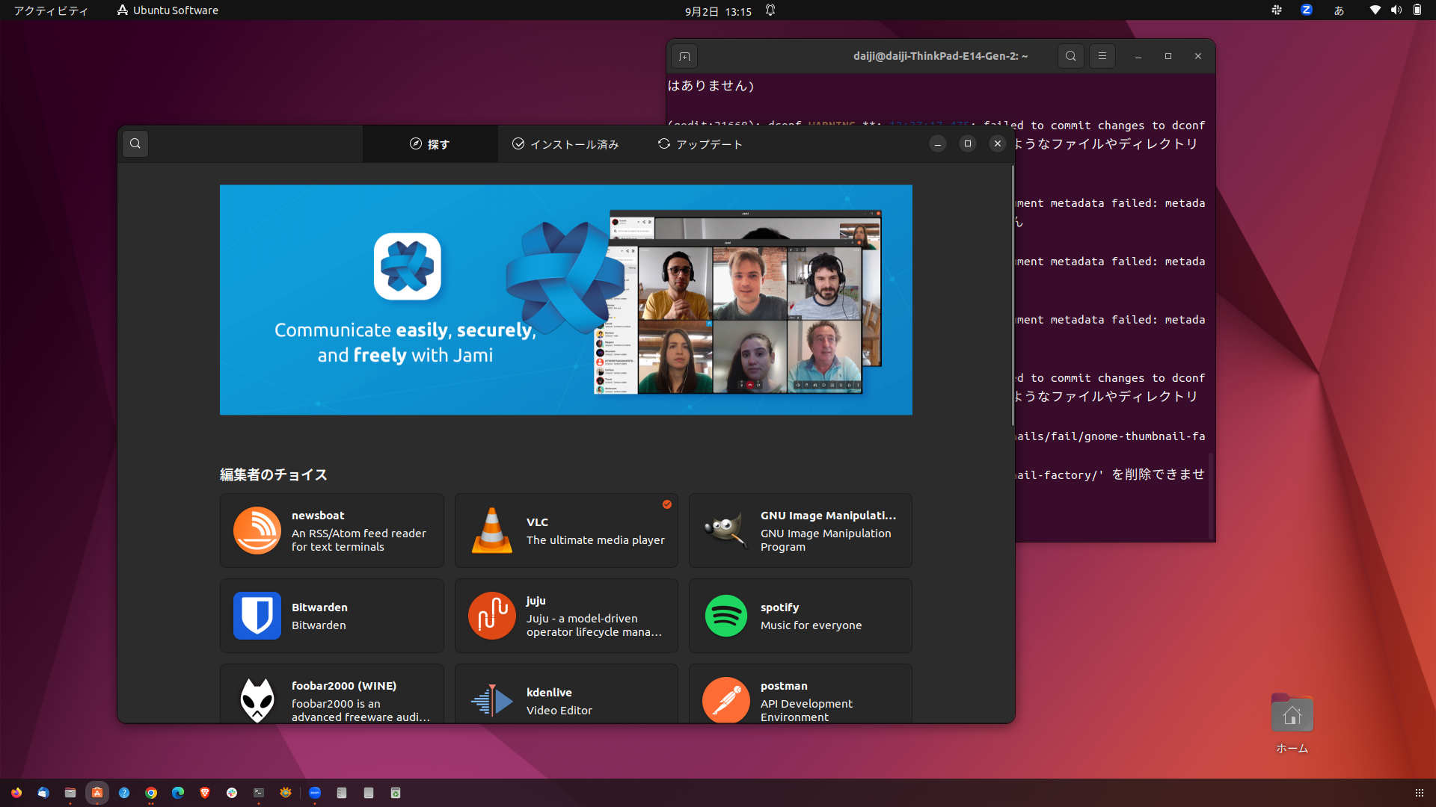Click the VLC installed checkmark badge
Image resolution: width=1436 pixels, height=807 pixels.
click(x=667, y=504)
